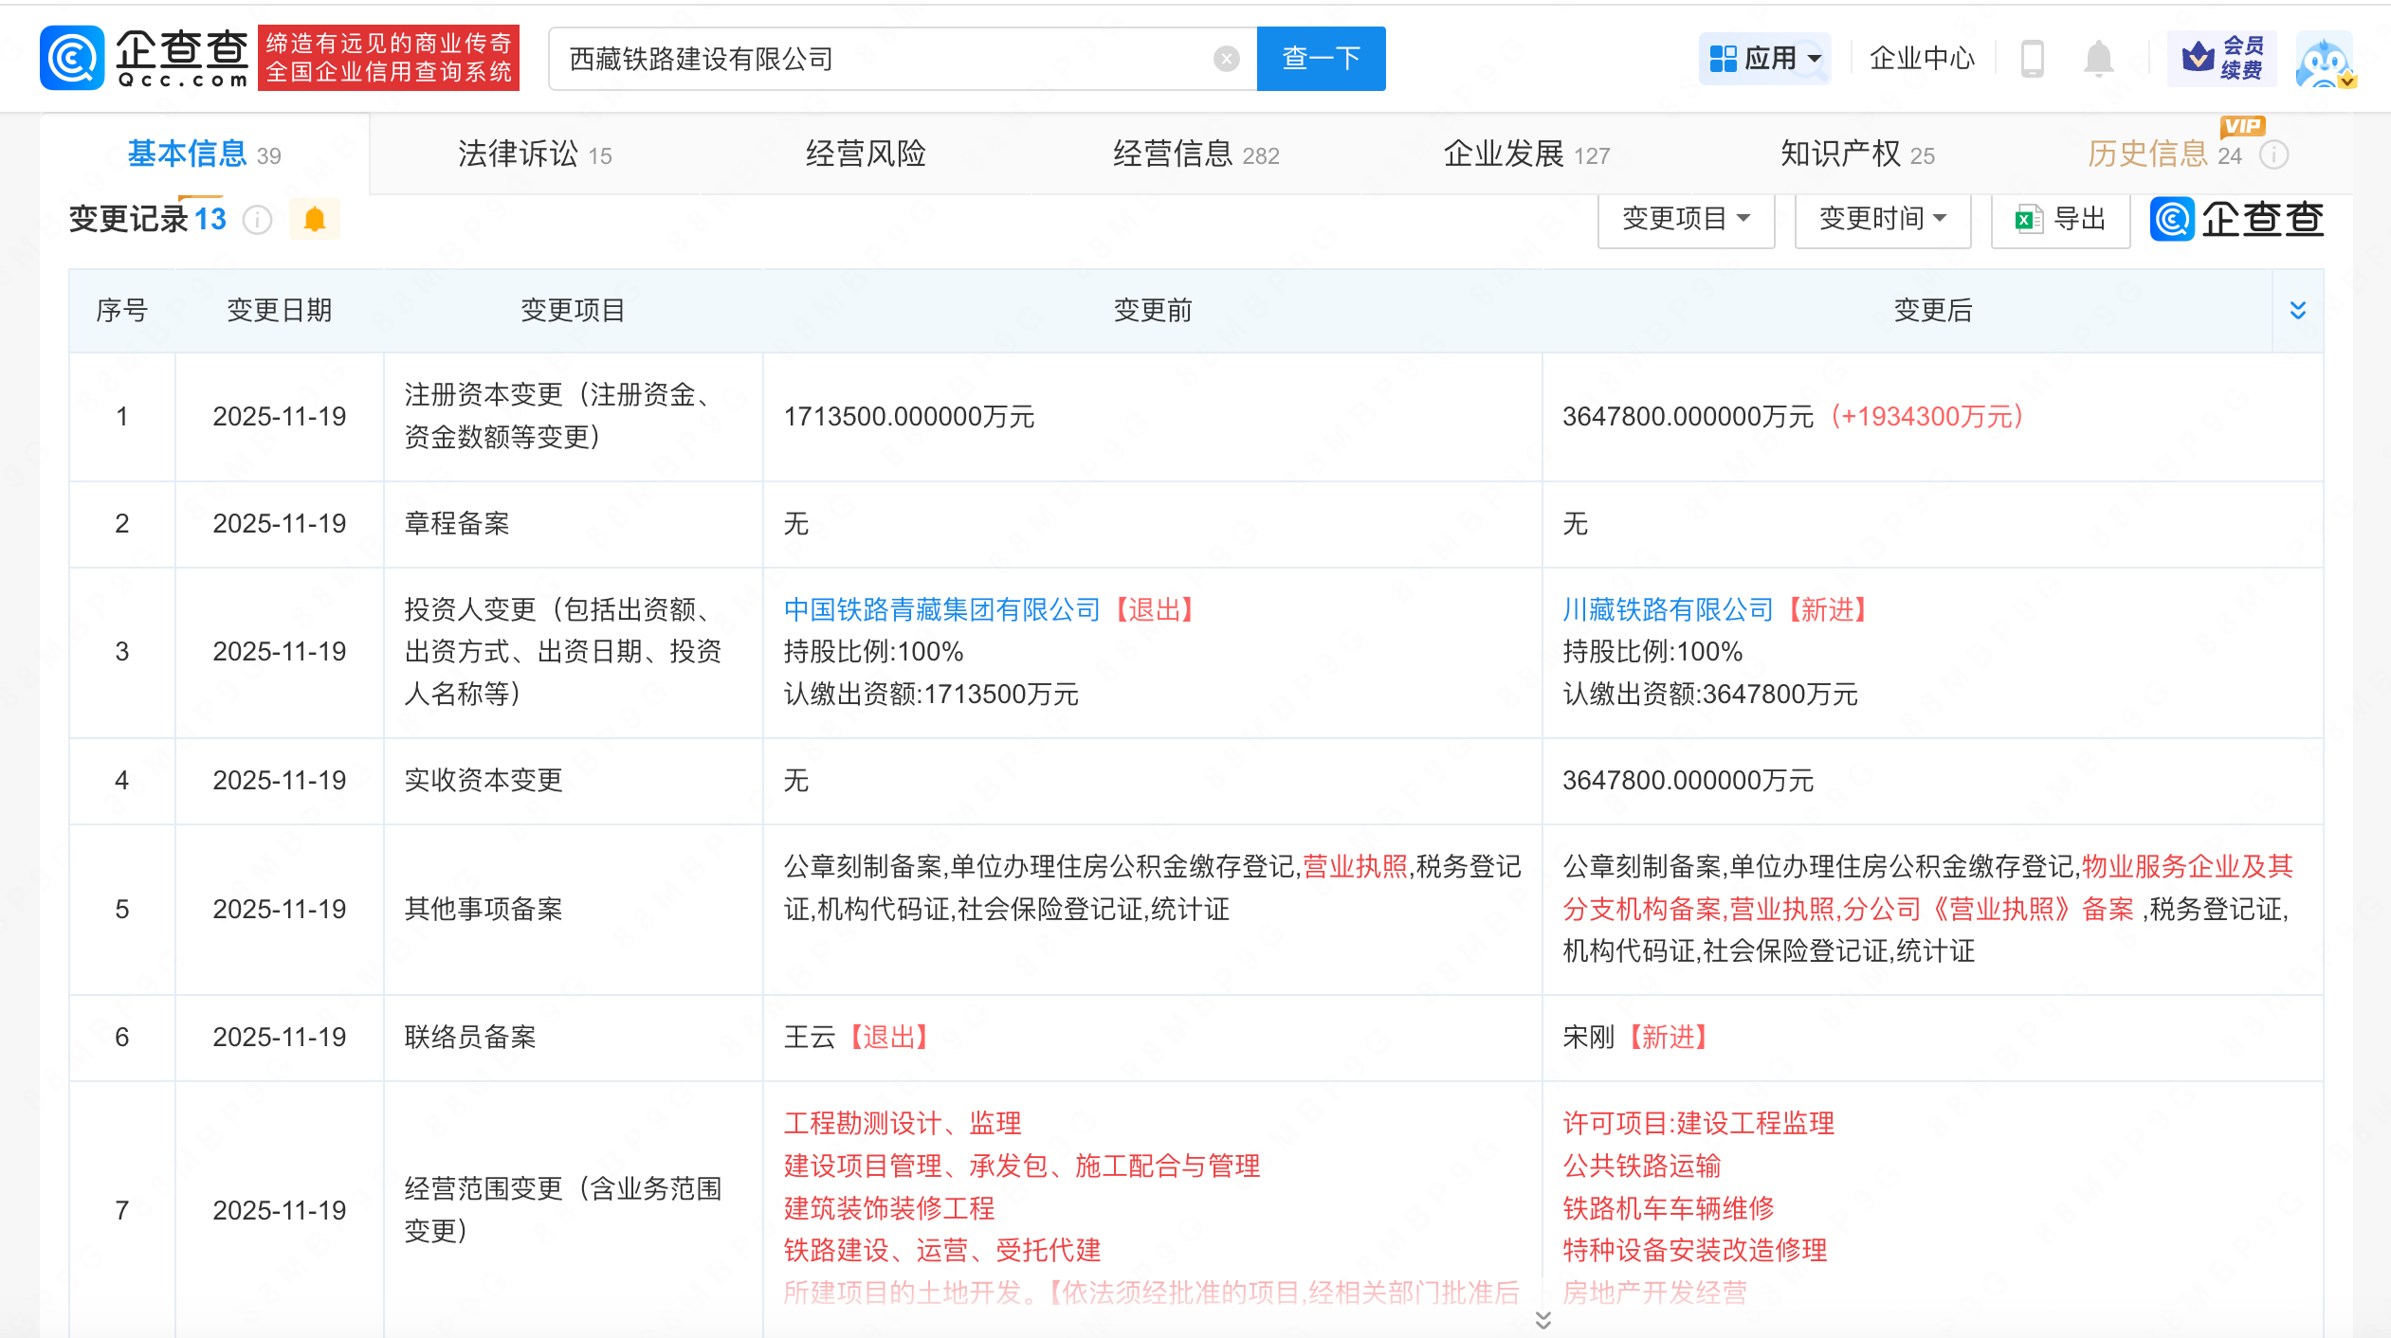The height and width of the screenshot is (1338, 2391).
Task: Click the Qcc.com logo icon
Action: 72,59
